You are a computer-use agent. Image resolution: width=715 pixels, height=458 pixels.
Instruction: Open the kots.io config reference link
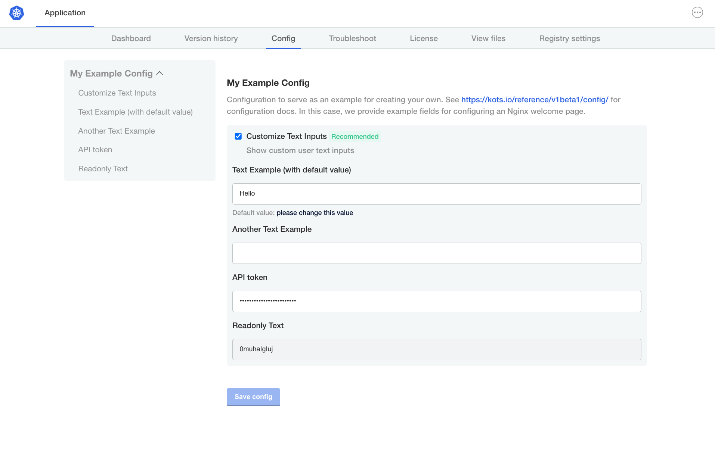(x=535, y=100)
